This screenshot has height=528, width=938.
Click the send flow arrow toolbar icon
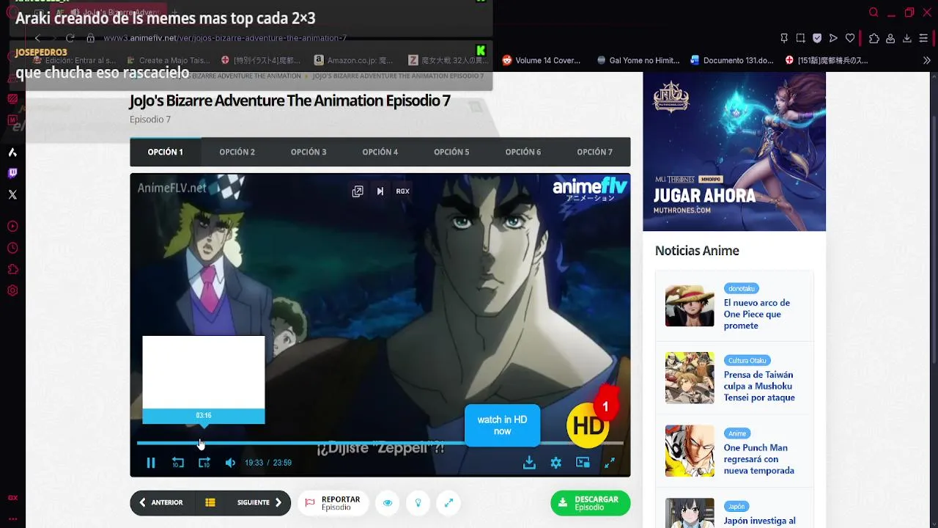click(x=833, y=38)
